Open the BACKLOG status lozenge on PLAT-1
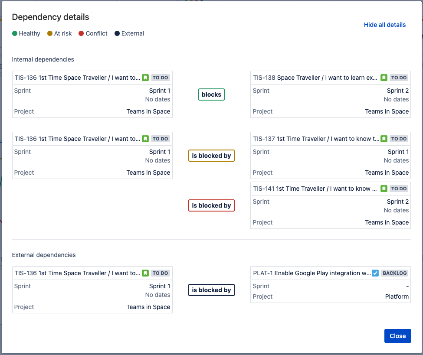Viewport: 423px width, 355px height. coord(394,273)
